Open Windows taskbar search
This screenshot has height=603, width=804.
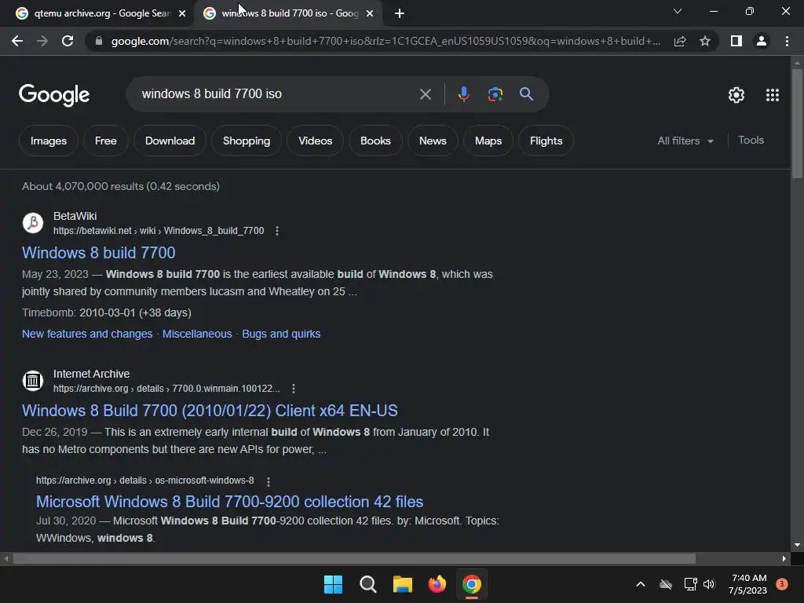coord(368,584)
